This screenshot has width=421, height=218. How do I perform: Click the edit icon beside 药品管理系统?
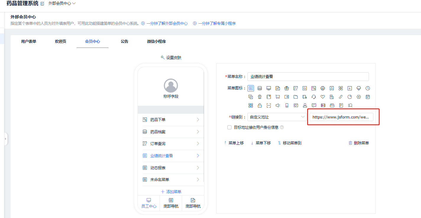tap(42, 4)
